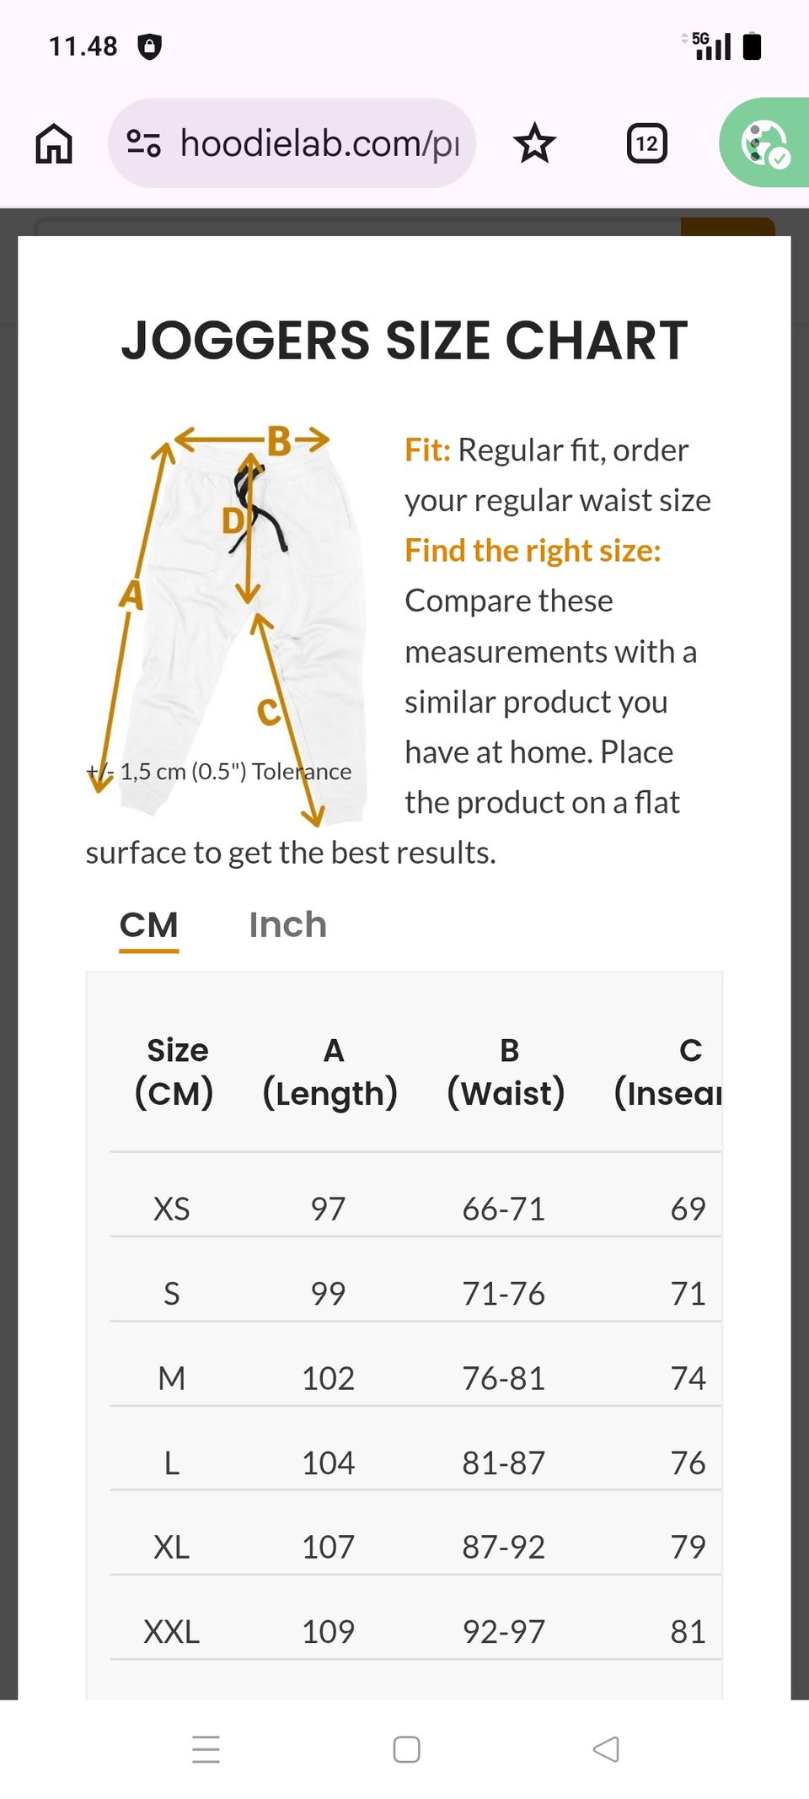
Task: Tap the joggers measurement diagram image
Action: [x=228, y=624]
